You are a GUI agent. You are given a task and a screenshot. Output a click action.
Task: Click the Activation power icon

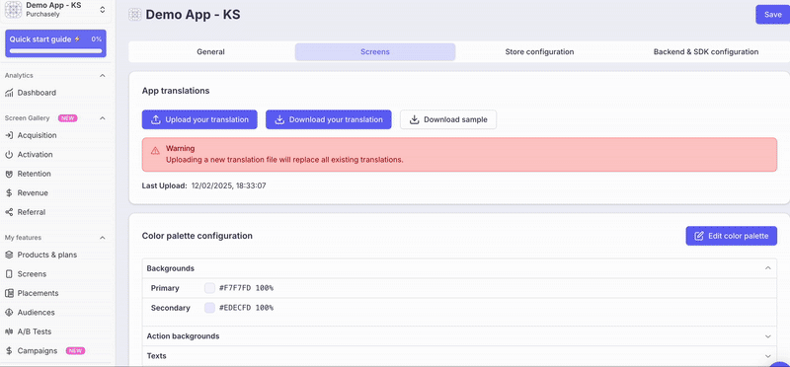click(x=9, y=155)
